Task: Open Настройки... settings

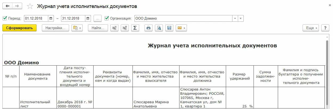Action: 55,28
